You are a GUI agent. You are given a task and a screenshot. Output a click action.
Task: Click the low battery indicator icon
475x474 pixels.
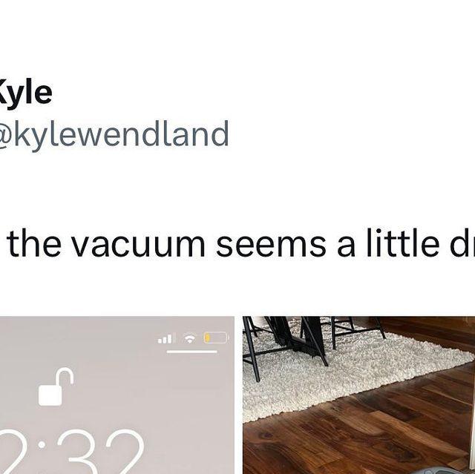216,338
